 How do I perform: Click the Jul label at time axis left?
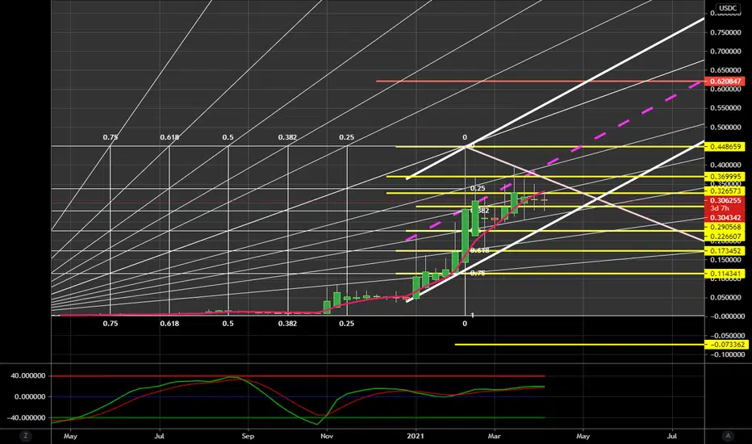159,436
